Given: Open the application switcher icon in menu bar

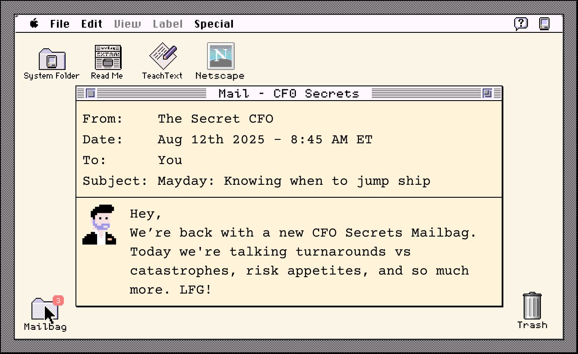Looking at the screenshot, I should coord(545,23).
